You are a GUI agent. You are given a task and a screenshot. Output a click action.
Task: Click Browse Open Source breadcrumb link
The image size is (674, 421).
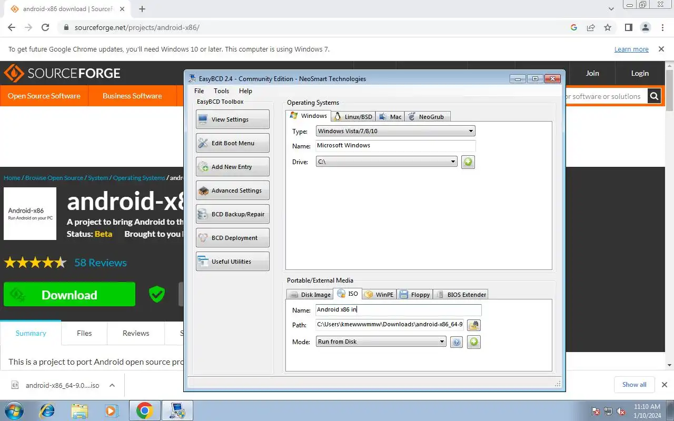tap(54, 178)
